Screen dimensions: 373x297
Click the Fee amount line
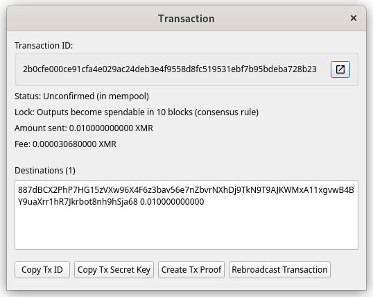pyautogui.click(x=65, y=144)
